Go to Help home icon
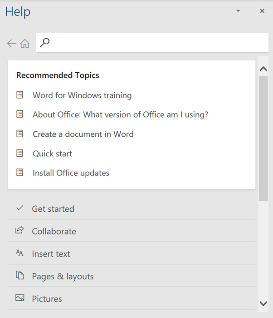 pyautogui.click(x=25, y=44)
